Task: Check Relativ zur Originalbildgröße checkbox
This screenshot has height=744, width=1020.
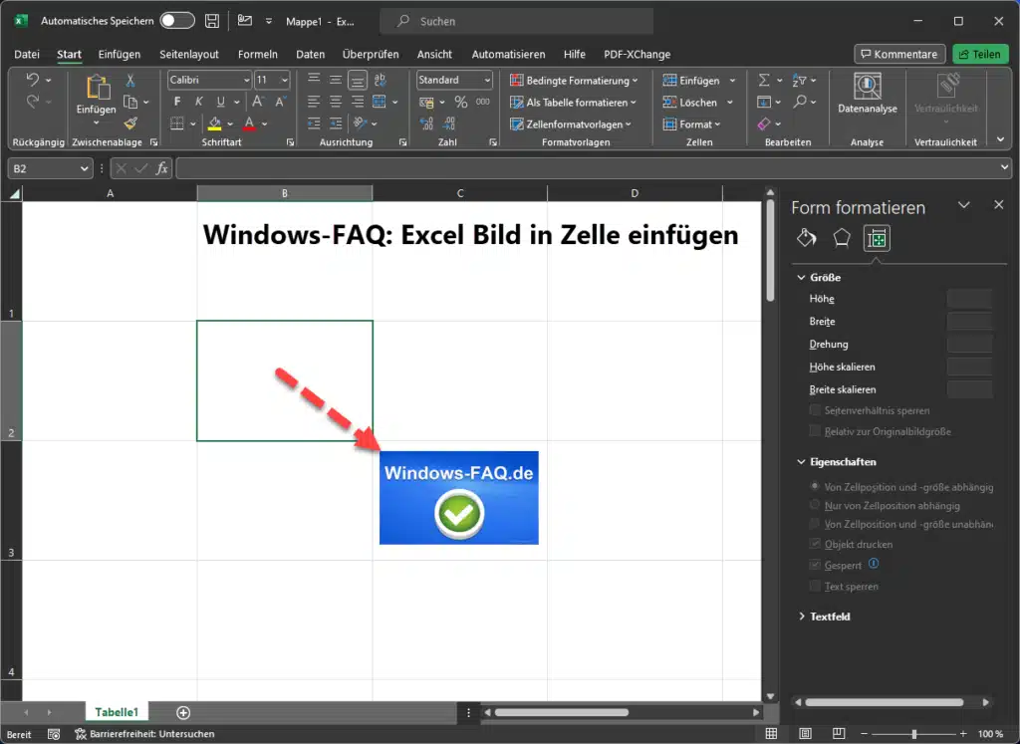Action: (x=815, y=430)
